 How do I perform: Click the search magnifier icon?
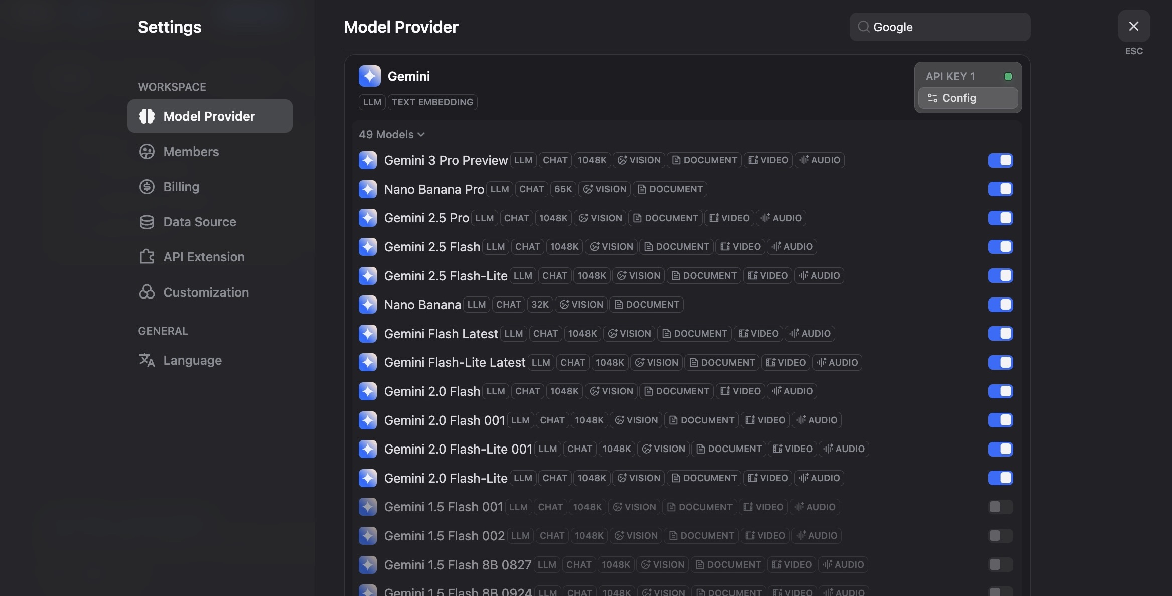(863, 27)
